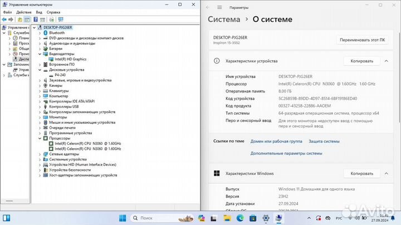Click the back arrow in Settings window

208,7
